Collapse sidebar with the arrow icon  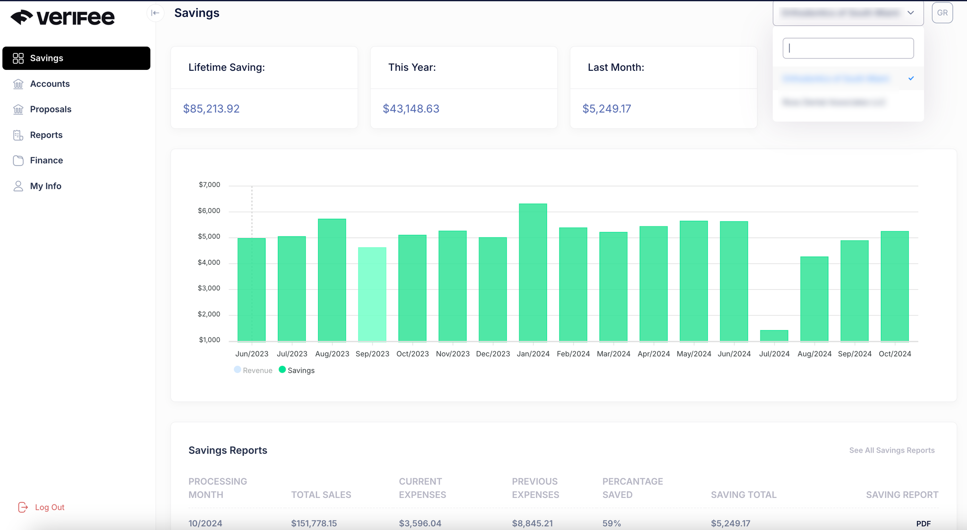click(155, 13)
